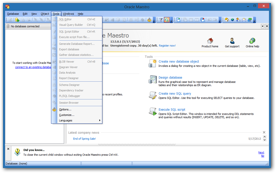This screenshot has height=173, width=276.
Task: Click the Create new SQL query pencil icon
Action: (x=152, y=96)
